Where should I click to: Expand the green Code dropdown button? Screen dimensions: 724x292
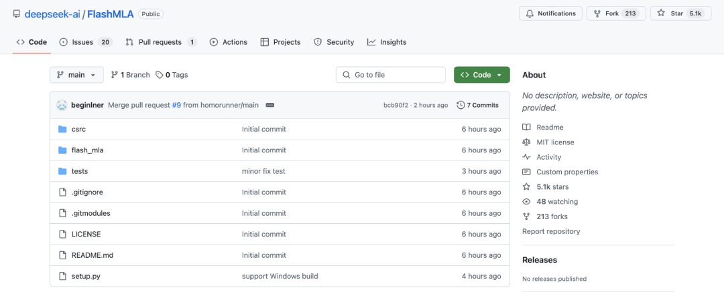481,75
